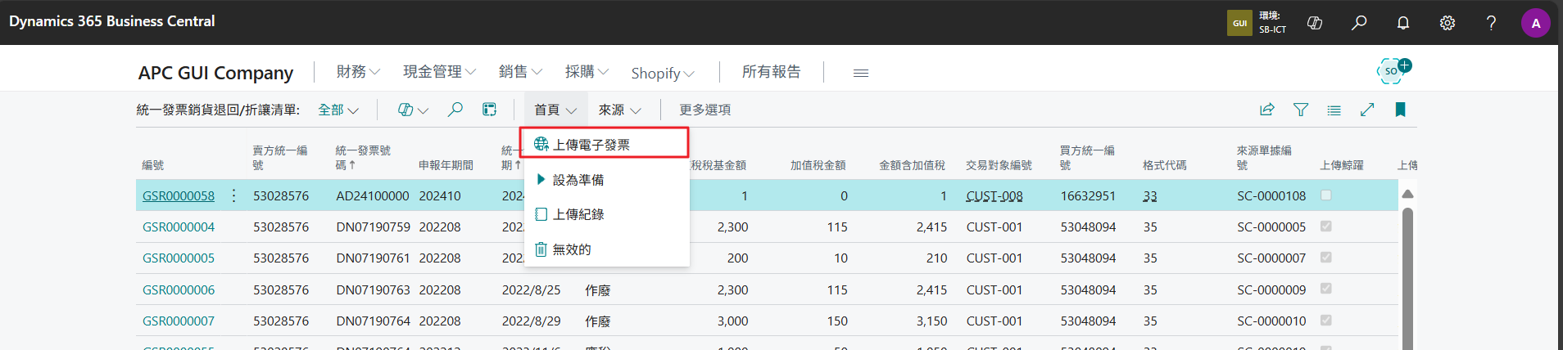1563x350 pixels.
Task: Expand the 財務 menu dropdown
Action: click(358, 72)
